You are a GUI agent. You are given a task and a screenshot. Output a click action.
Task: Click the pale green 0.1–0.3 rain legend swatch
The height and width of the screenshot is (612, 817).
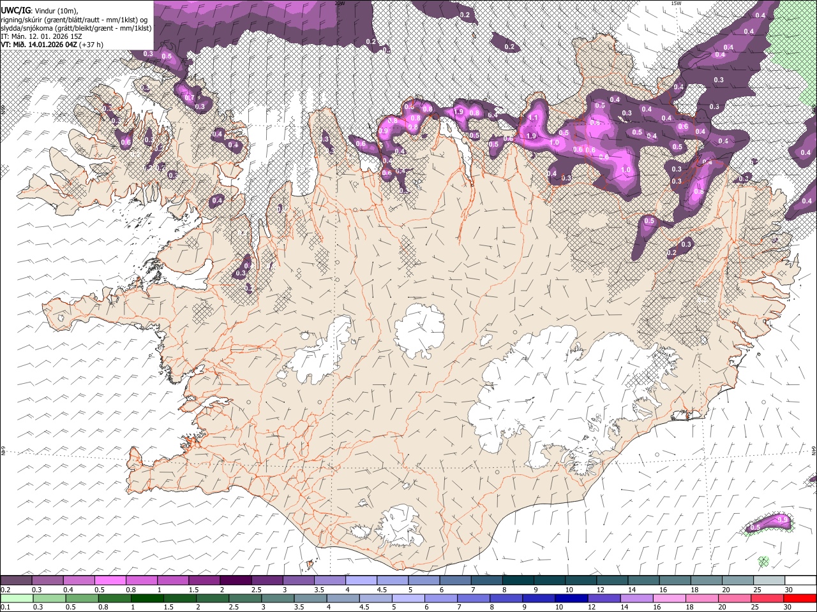(x=16, y=598)
